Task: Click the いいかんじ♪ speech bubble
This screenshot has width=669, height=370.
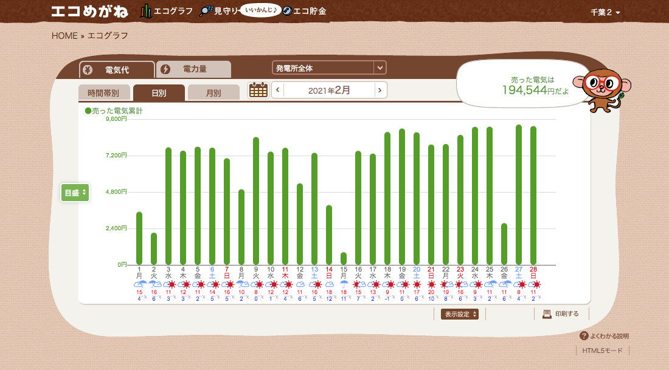Action: click(261, 10)
